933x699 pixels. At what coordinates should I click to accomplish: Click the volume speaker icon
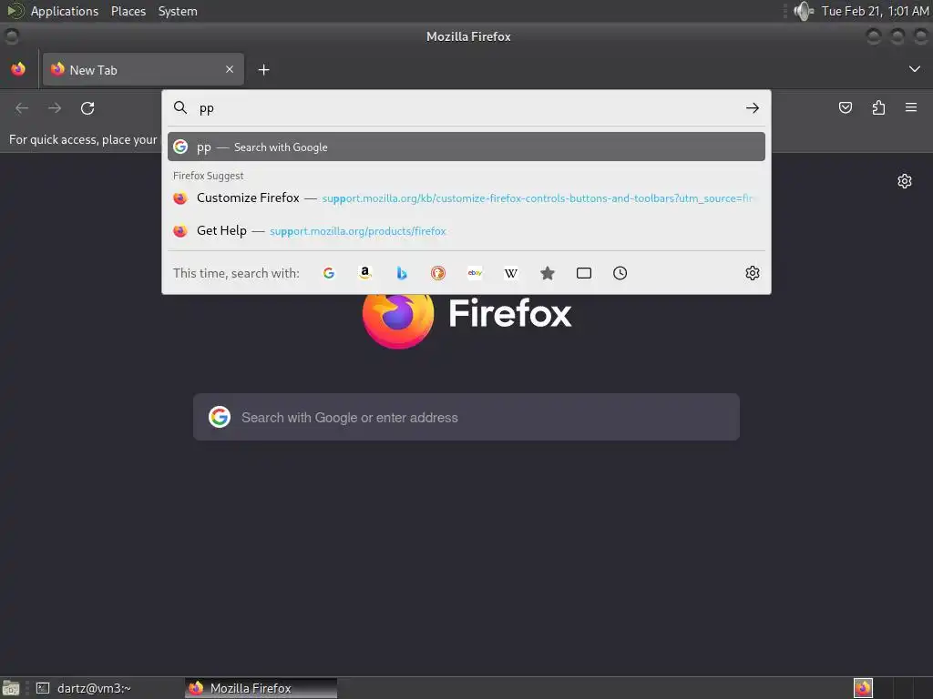point(804,11)
